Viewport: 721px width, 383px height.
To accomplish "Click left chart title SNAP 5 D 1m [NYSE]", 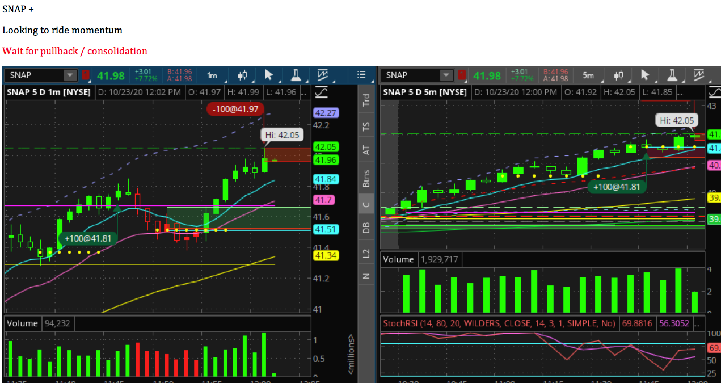I will point(49,92).
